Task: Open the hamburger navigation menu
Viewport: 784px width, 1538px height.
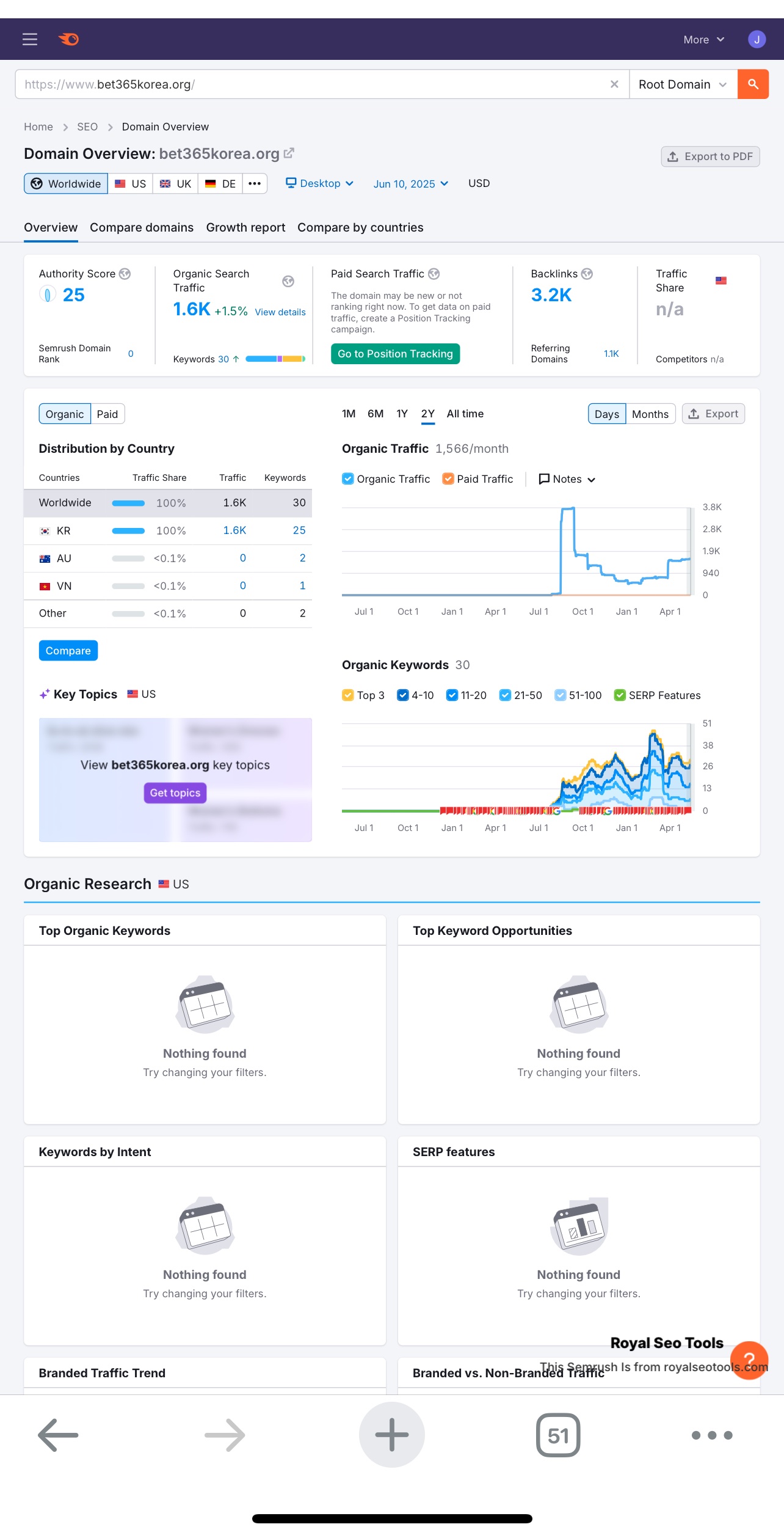Action: pyautogui.click(x=30, y=39)
